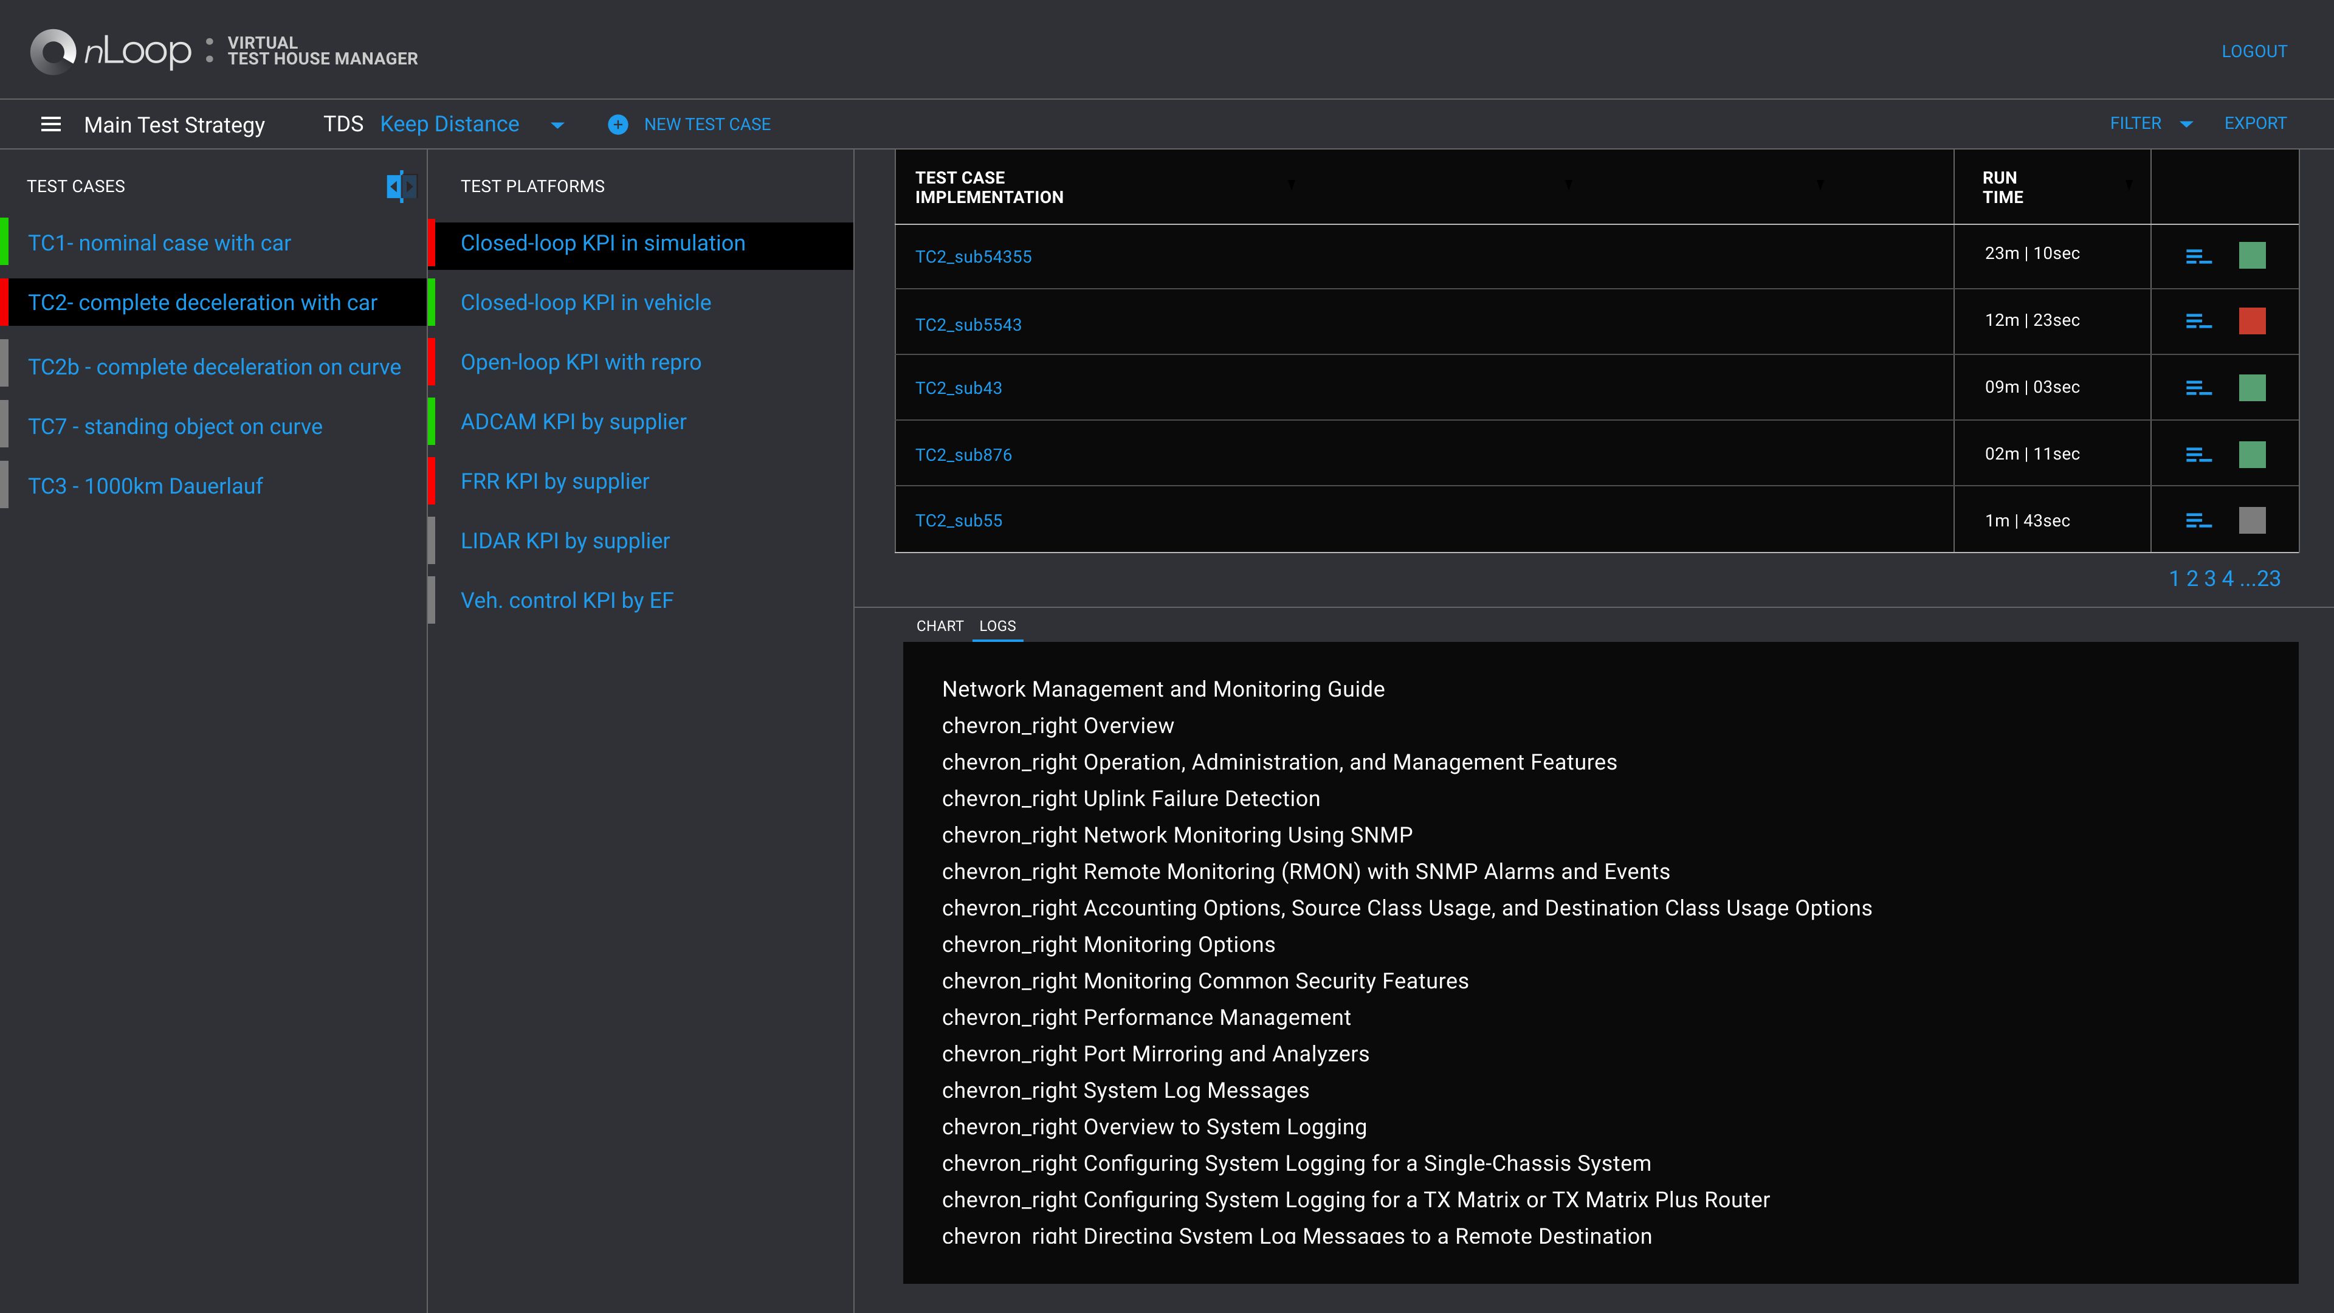This screenshot has width=2334, height=1313.
Task: Go to results page 3
Action: [2210, 579]
